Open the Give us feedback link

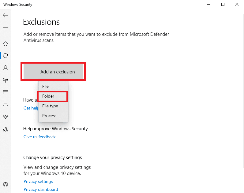coord(39,137)
